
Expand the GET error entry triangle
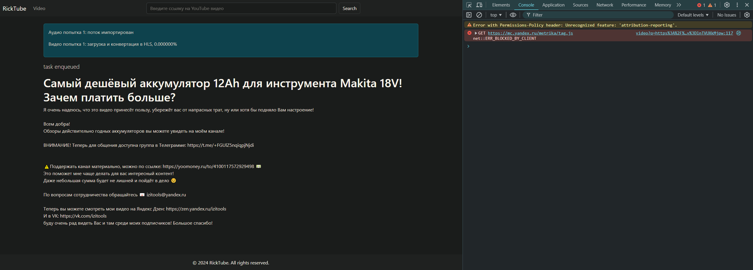(476, 33)
